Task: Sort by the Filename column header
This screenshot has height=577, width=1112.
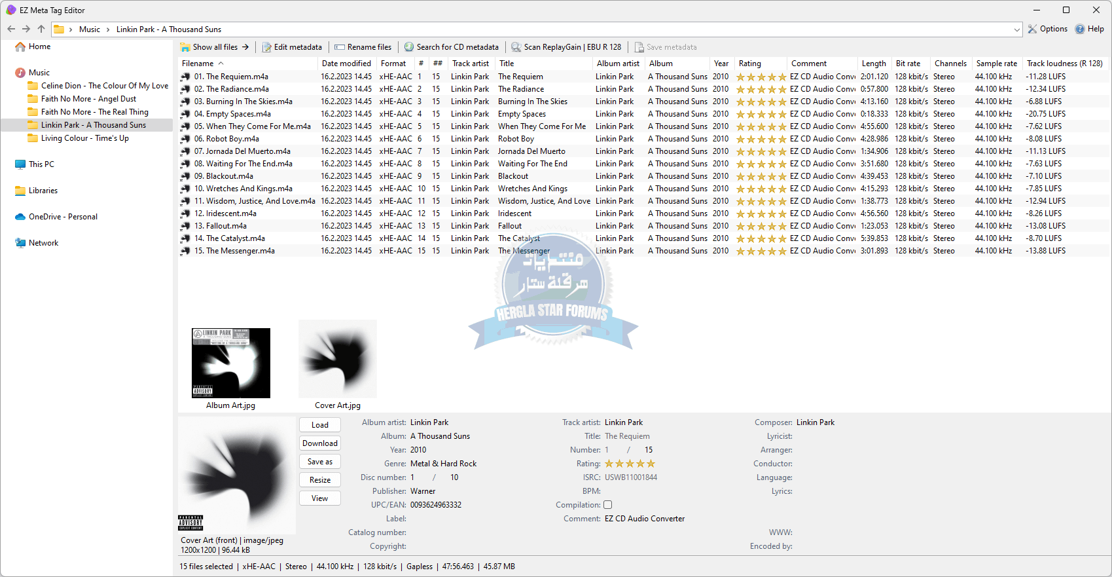Action: (198, 64)
